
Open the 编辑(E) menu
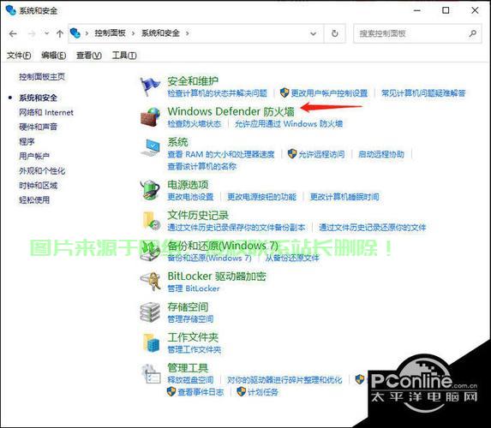pyautogui.click(x=53, y=56)
